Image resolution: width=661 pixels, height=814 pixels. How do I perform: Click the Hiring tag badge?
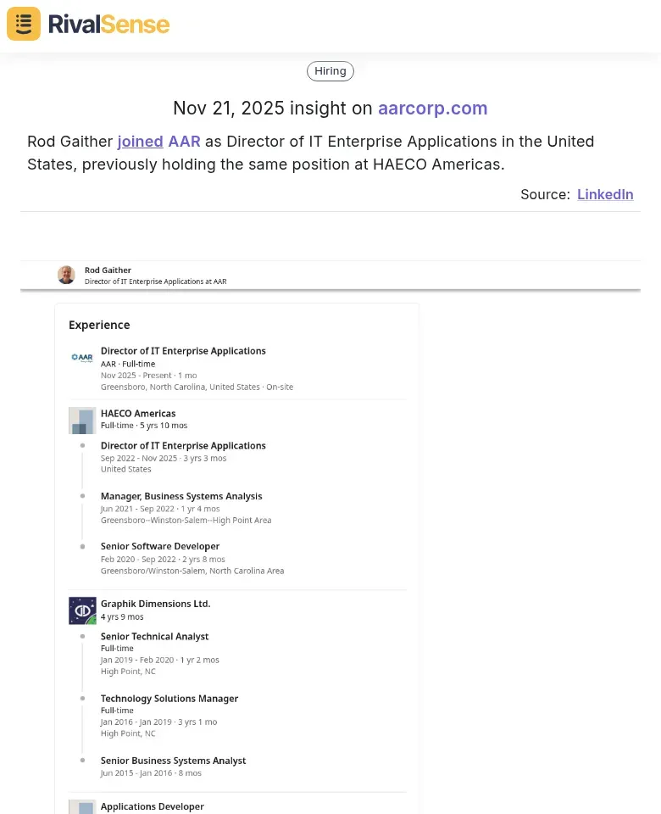tap(330, 71)
